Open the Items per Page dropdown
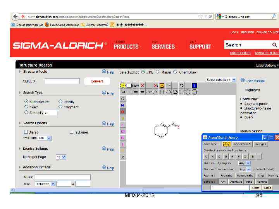The image size is (279, 209). click(x=64, y=157)
